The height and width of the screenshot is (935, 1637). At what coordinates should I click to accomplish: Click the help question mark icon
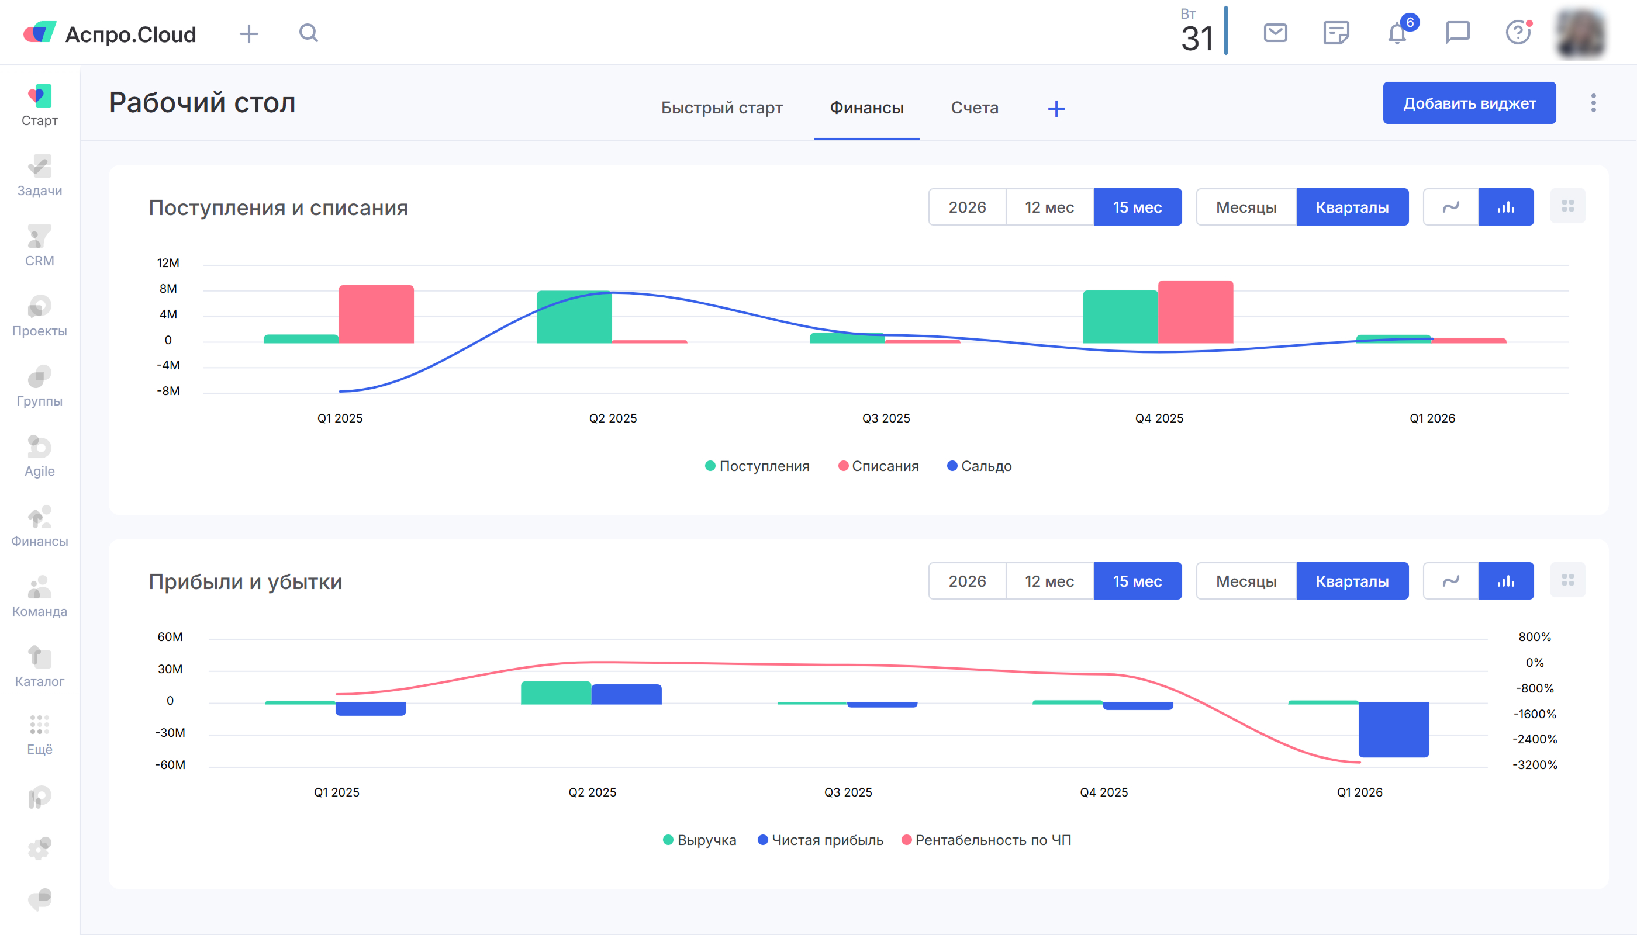click(1518, 33)
